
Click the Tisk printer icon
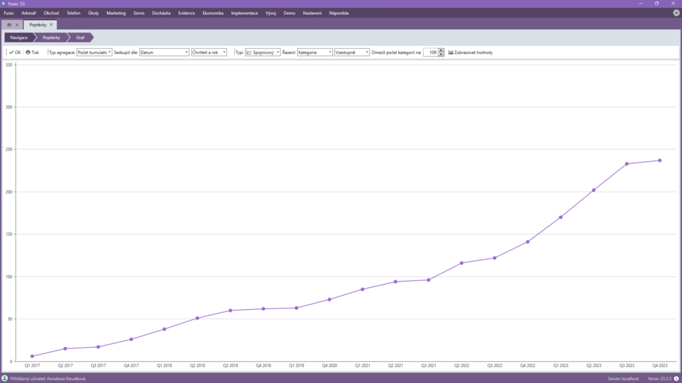click(x=32, y=52)
